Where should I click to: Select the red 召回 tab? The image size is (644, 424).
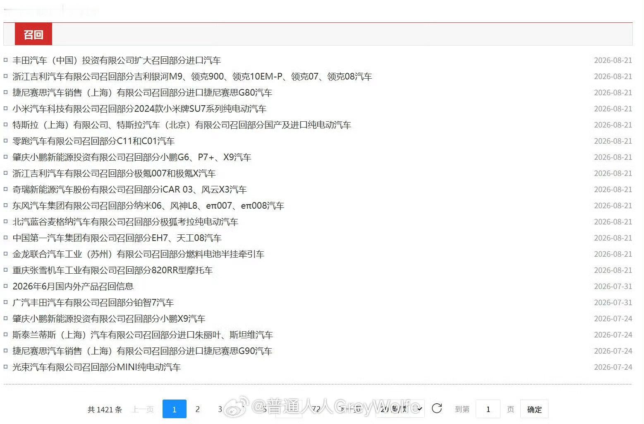34,34
